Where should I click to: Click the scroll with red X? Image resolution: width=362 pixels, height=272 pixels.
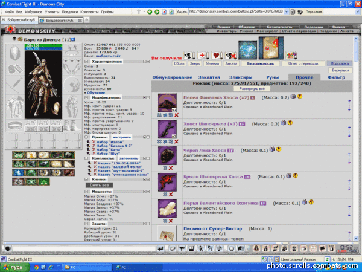pos(230,55)
